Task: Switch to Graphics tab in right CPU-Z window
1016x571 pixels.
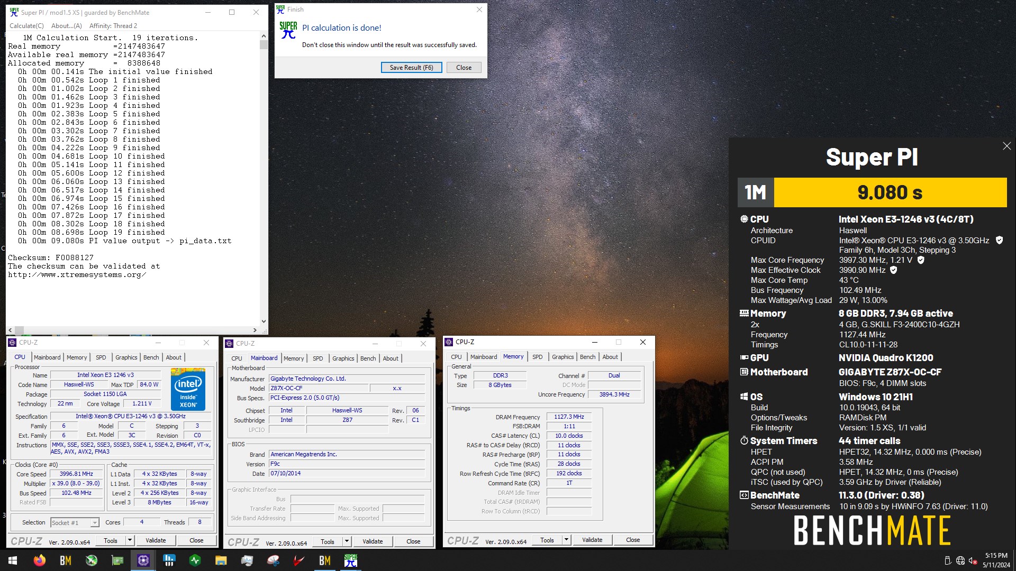Action: [x=563, y=357]
